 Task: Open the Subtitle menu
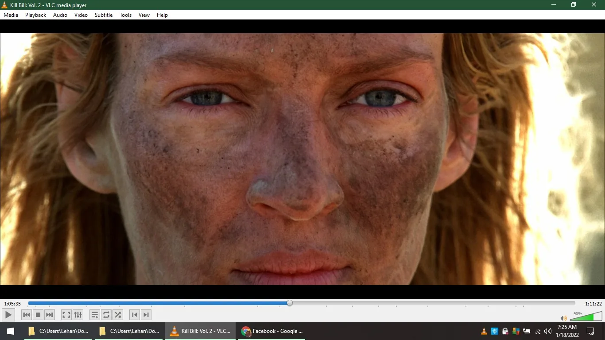click(103, 15)
